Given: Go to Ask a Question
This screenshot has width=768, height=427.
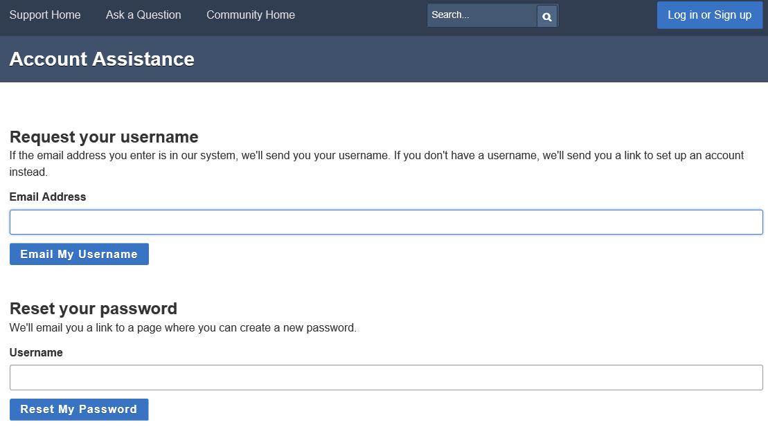Looking at the screenshot, I should [x=143, y=15].
